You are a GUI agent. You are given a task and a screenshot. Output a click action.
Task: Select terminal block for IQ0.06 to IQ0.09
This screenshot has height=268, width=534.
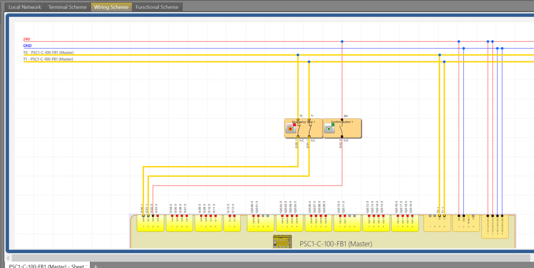click(318, 223)
